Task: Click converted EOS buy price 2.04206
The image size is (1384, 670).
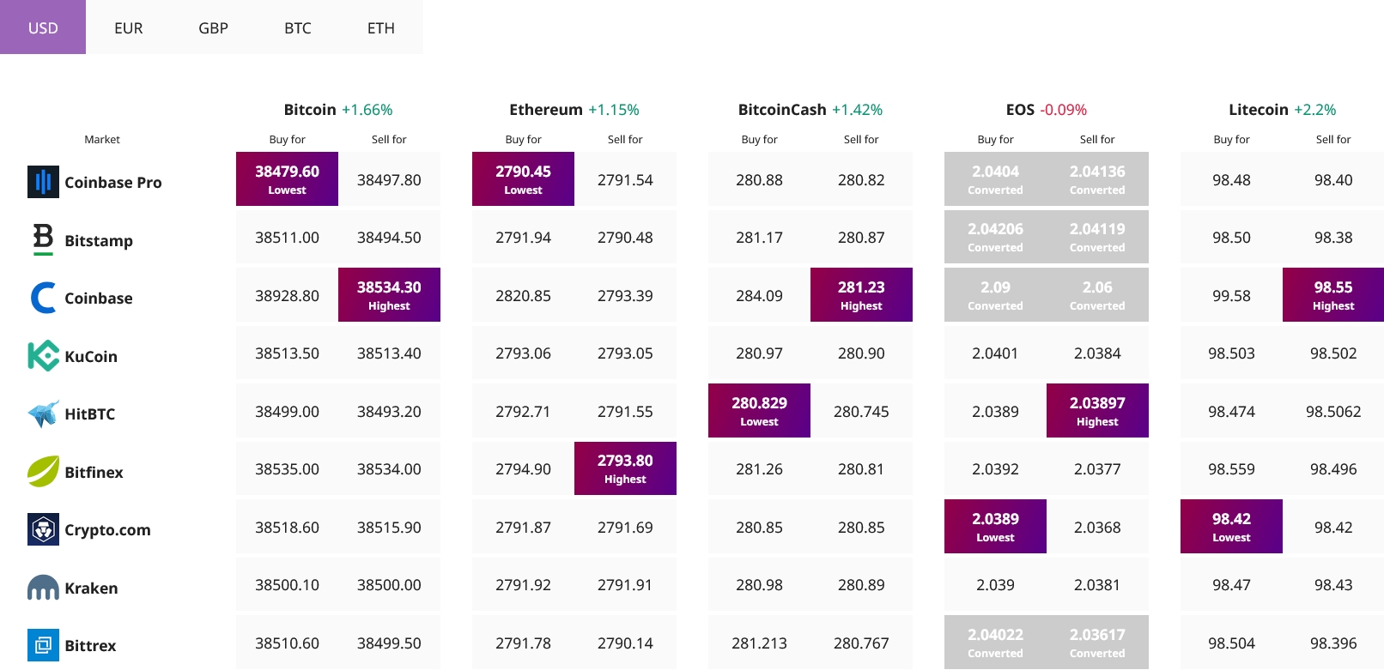Action: (995, 237)
